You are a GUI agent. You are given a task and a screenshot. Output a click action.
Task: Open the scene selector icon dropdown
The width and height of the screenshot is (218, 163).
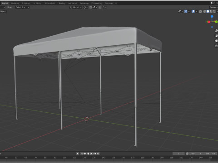click(213, 3)
